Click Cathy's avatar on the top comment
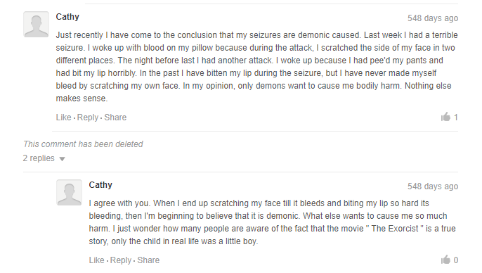This screenshot has width=482, height=273. click(37, 25)
